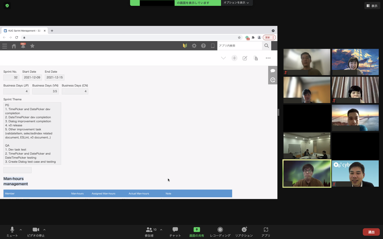Click the Business Days (JP) value 4
This screenshot has width=383, height=239.
16,91
